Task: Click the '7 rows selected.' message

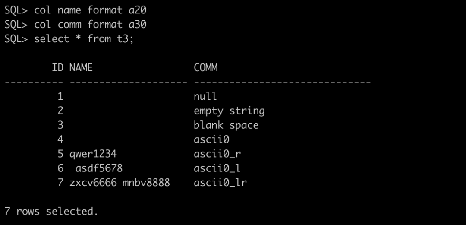Action: pyautogui.click(x=51, y=211)
